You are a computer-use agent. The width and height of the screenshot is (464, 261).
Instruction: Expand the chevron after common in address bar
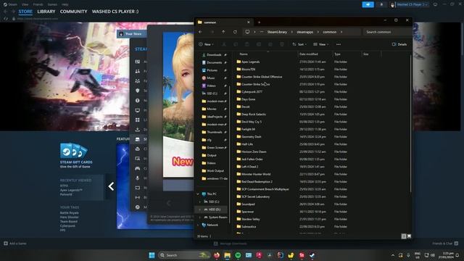pos(341,32)
